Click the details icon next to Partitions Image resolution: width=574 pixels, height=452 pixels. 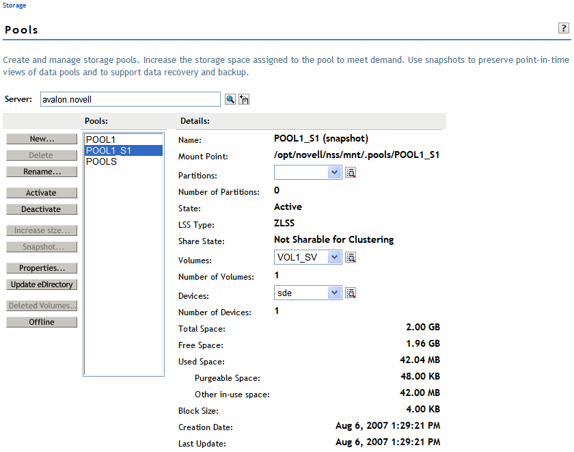(351, 173)
